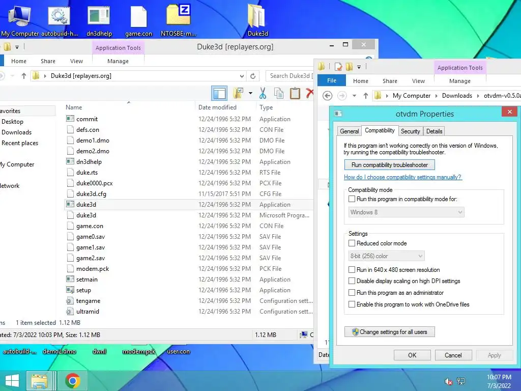Open the Home ribbon tab in Duke3d window
521x391 pixels.
19,61
